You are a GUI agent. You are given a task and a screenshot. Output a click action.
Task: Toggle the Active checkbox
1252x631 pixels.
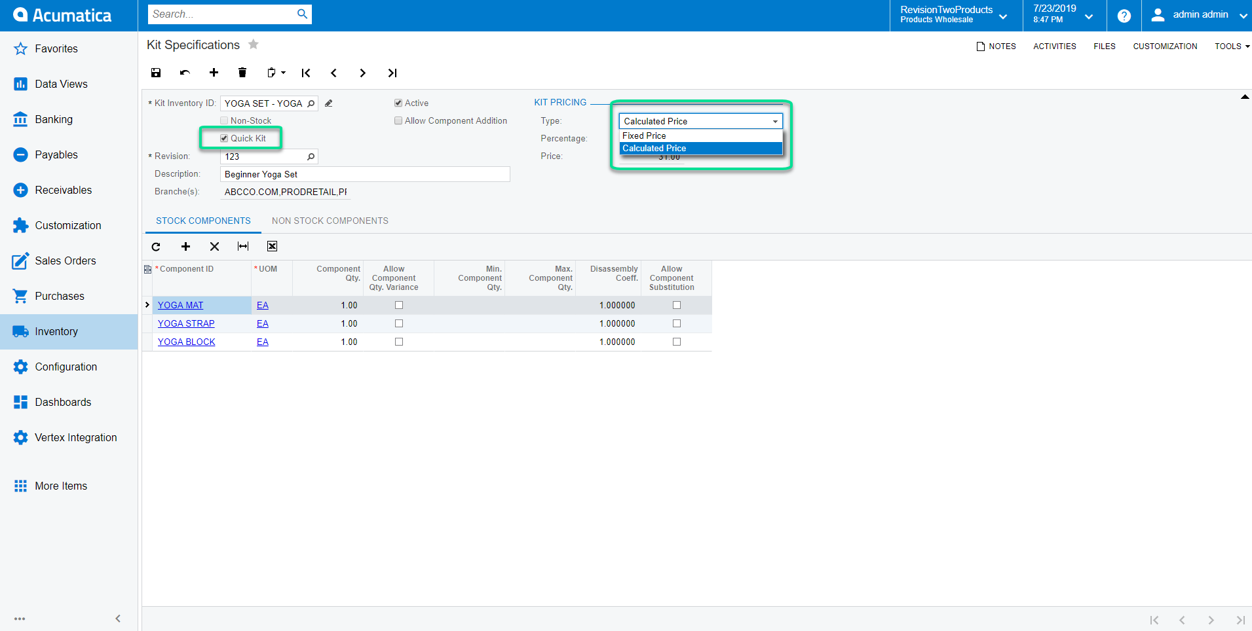[398, 103]
